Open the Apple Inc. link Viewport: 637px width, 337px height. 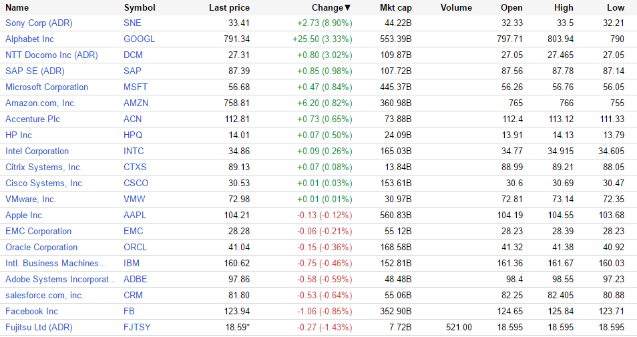25,215
